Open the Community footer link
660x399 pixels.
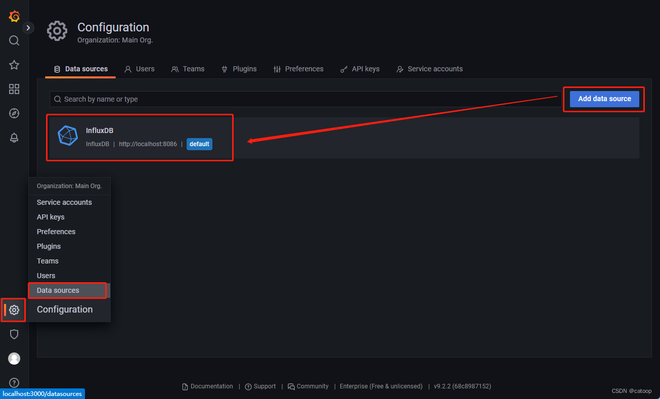308,386
